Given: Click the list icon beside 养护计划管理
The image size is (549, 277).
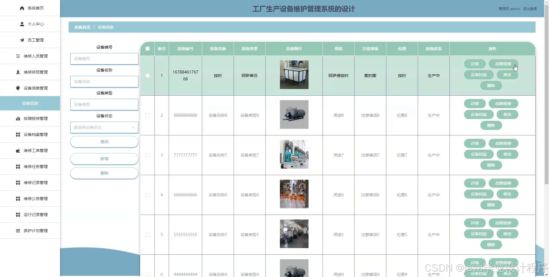Looking at the screenshot, I should point(18,231).
